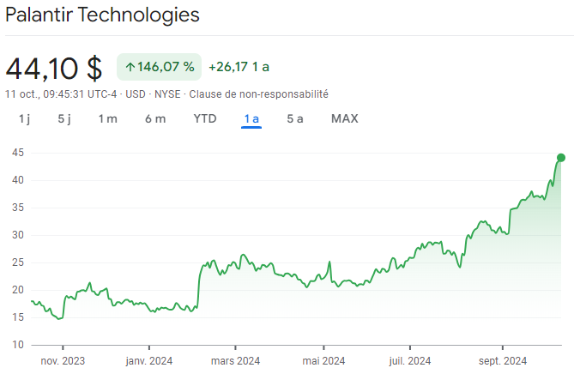Image resolution: width=574 pixels, height=380 pixels.
Task: Click the 40 y-axis value
Action: tap(18, 180)
